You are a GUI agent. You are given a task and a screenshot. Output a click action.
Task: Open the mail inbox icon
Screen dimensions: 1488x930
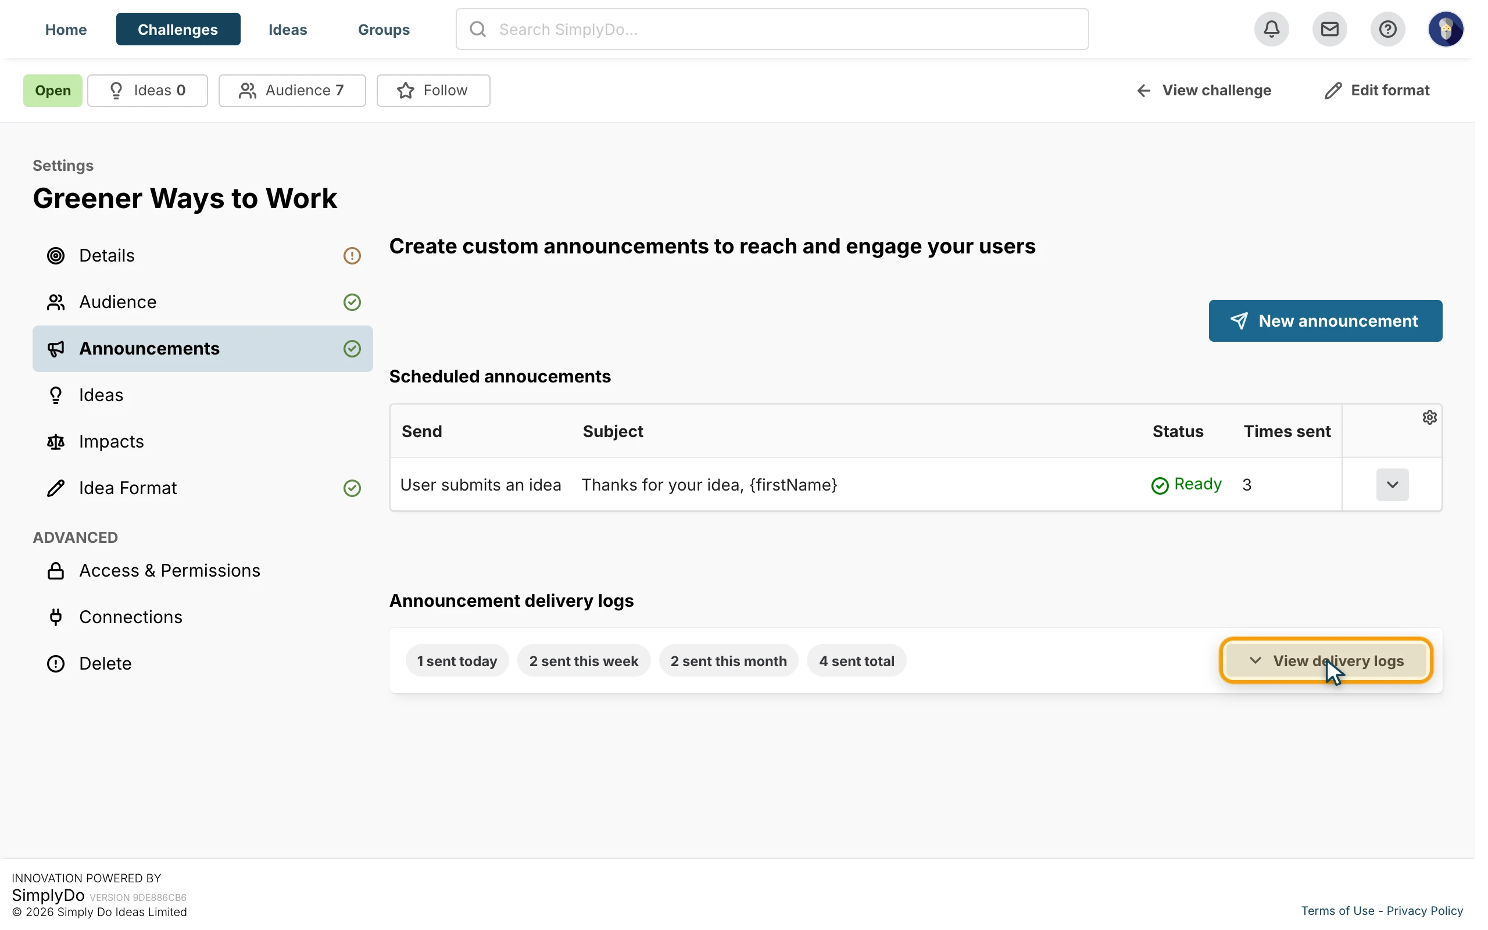click(1329, 29)
